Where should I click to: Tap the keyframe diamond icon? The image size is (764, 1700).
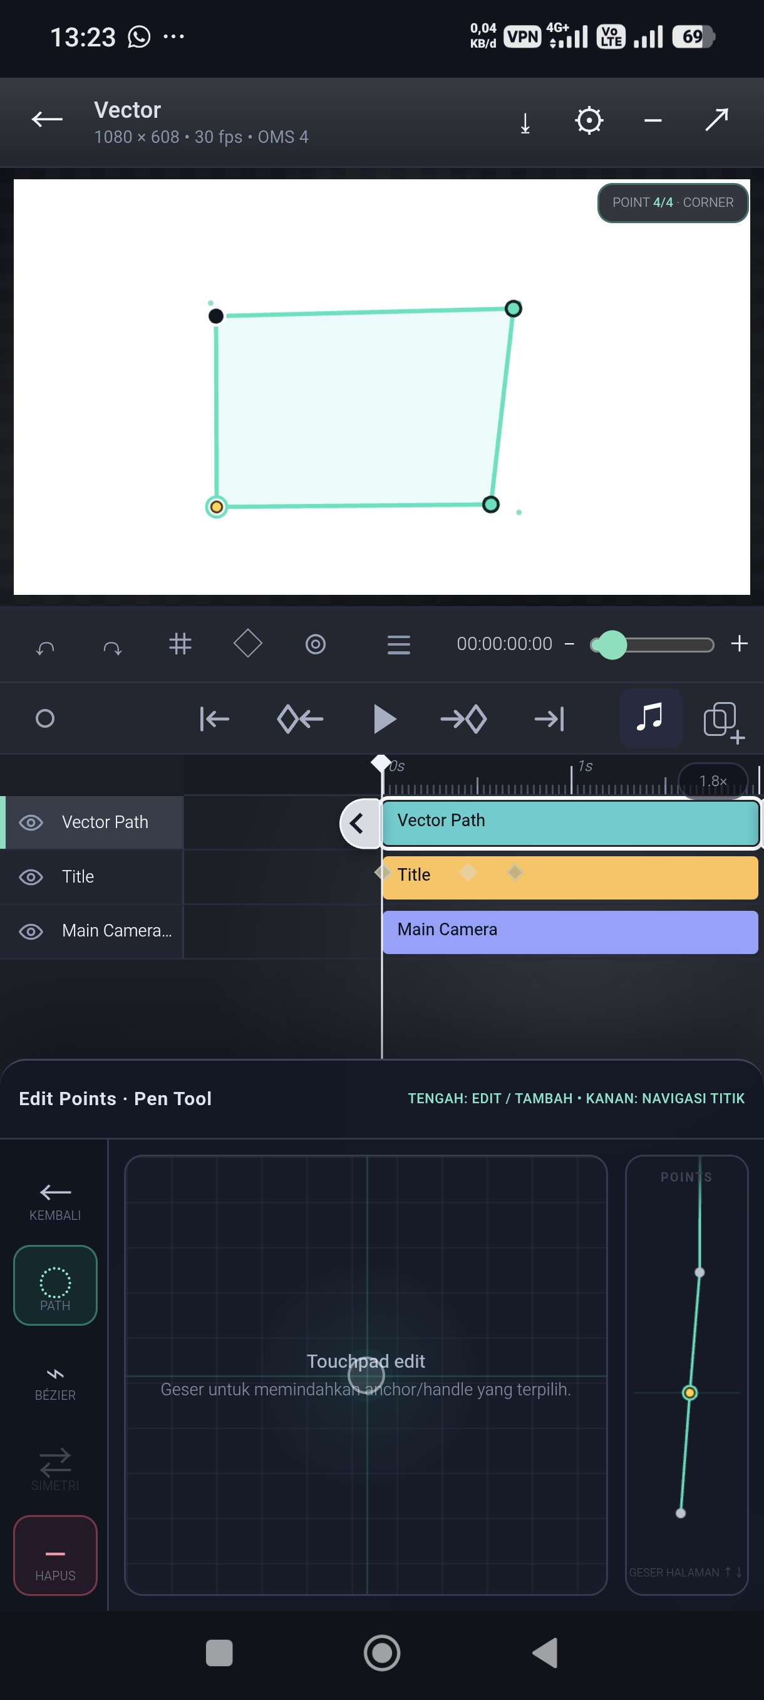click(248, 643)
